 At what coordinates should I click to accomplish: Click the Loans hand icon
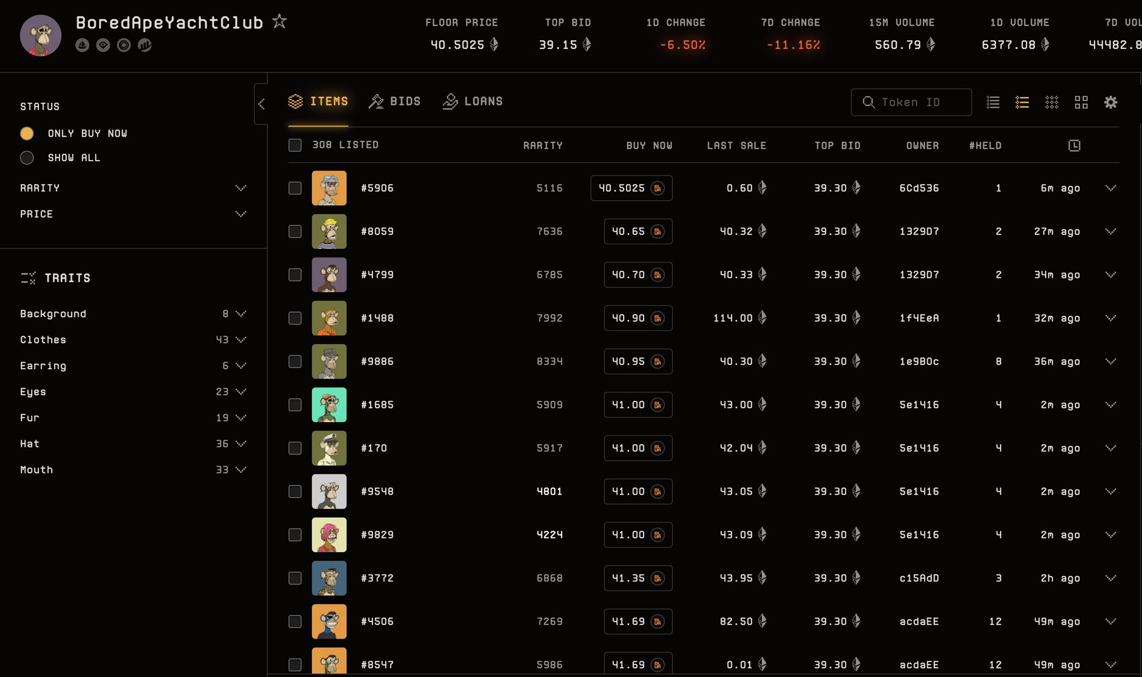coord(450,101)
